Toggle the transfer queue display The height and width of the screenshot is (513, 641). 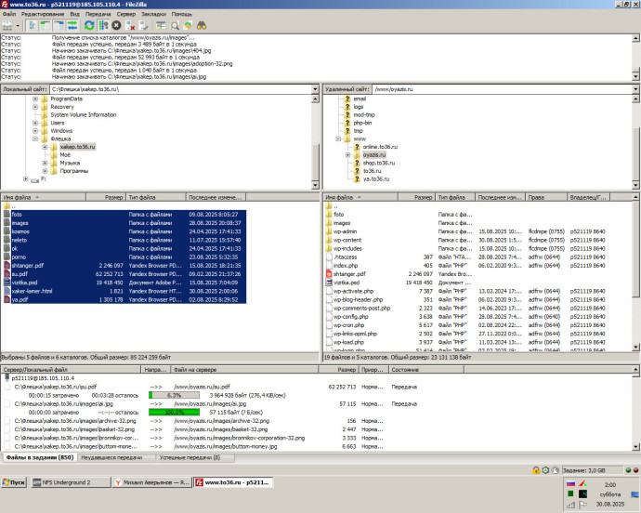72,25
